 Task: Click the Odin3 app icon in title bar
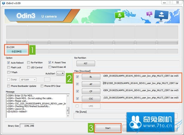[x=4, y=3]
